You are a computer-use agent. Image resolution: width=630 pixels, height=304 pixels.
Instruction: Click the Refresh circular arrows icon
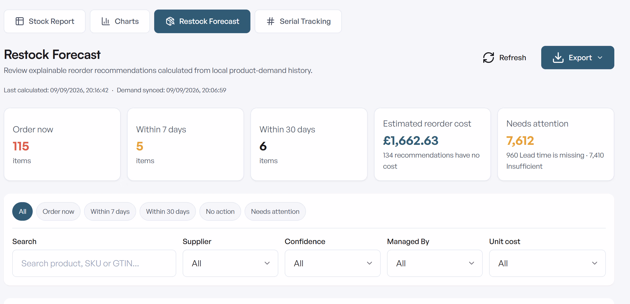pos(489,58)
